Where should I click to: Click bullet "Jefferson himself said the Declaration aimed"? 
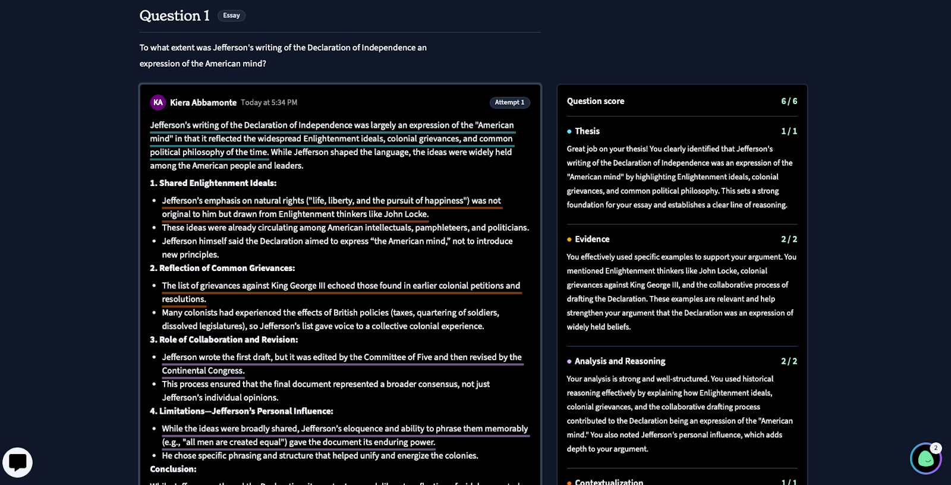coord(337,248)
